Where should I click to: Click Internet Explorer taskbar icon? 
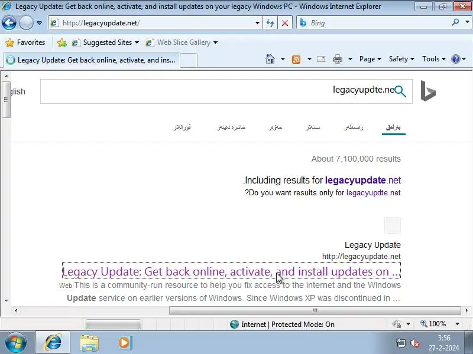(53, 342)
